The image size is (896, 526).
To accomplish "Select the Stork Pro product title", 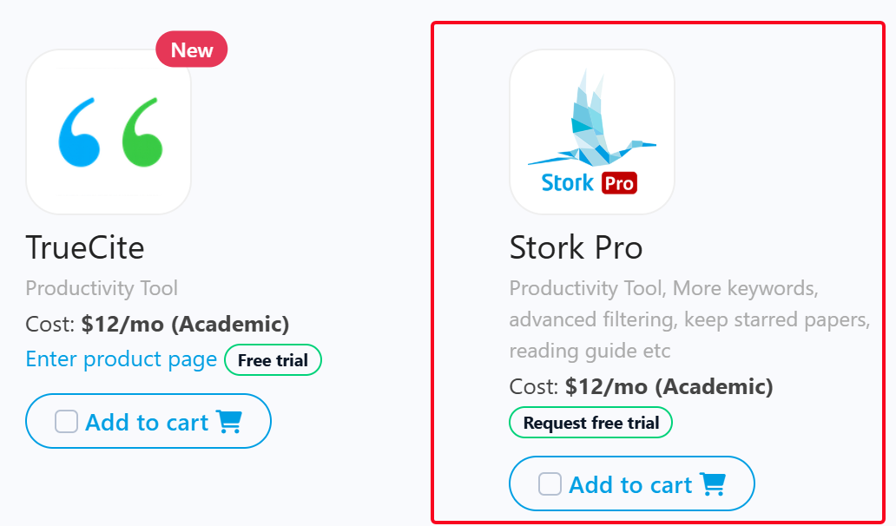I will click(576, 248).
